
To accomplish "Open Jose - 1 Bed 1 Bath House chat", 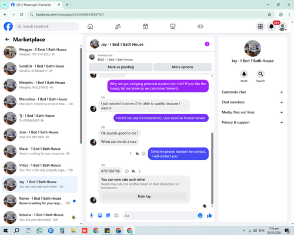I will click(40, 135).
